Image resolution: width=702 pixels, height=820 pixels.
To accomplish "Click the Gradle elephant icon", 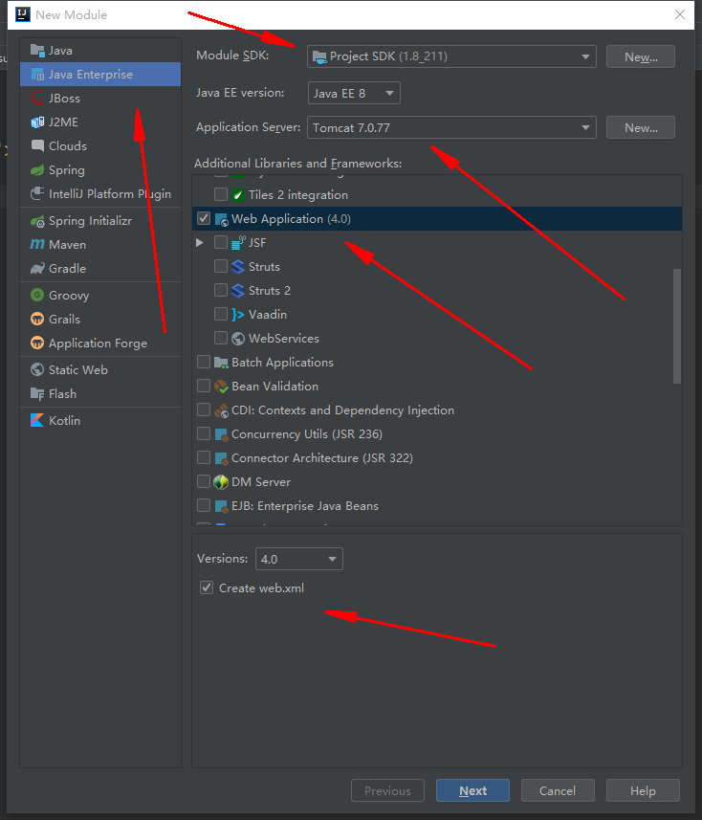I will click(37, 268).
